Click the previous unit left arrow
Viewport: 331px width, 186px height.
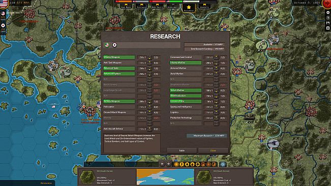[162, 164]
